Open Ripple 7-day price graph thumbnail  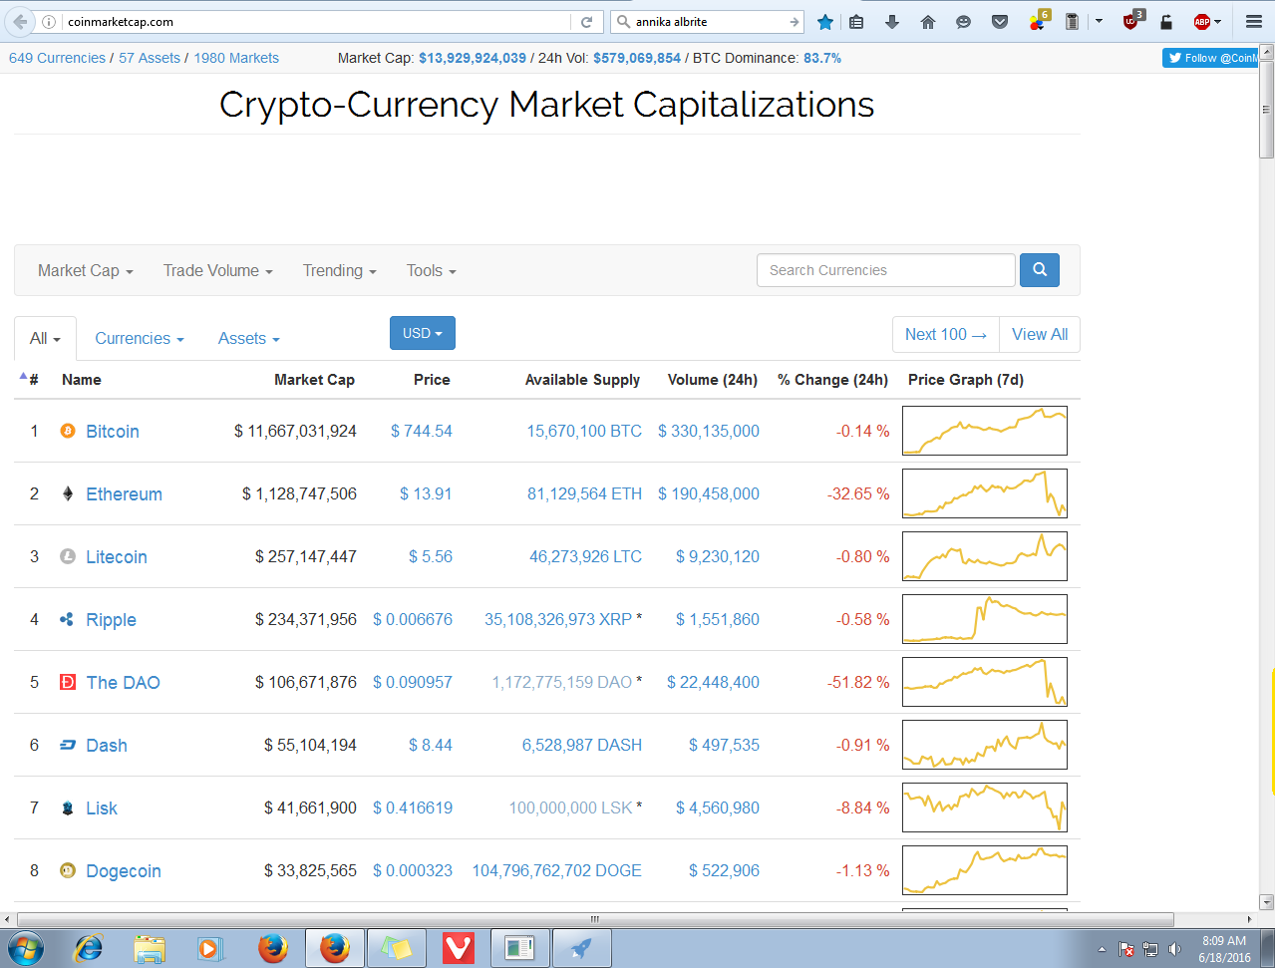pos(985,619)
